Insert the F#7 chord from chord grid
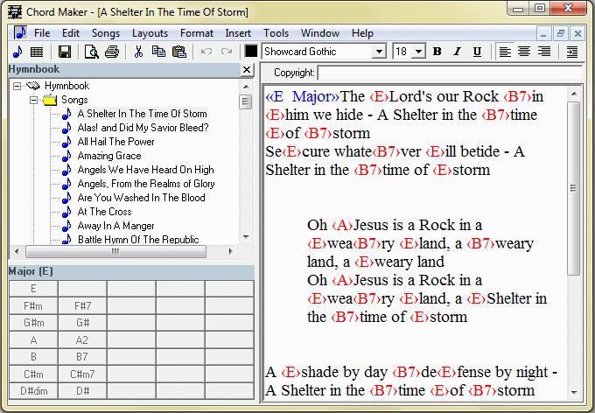Screen dimensions: 595x413 click(82, 306)
